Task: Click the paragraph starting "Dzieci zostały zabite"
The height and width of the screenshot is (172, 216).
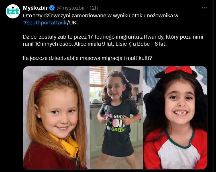Action: [113, 40]
